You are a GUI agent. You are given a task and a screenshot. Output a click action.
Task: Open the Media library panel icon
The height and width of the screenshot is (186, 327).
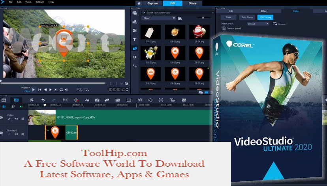(x=135, y=13)
